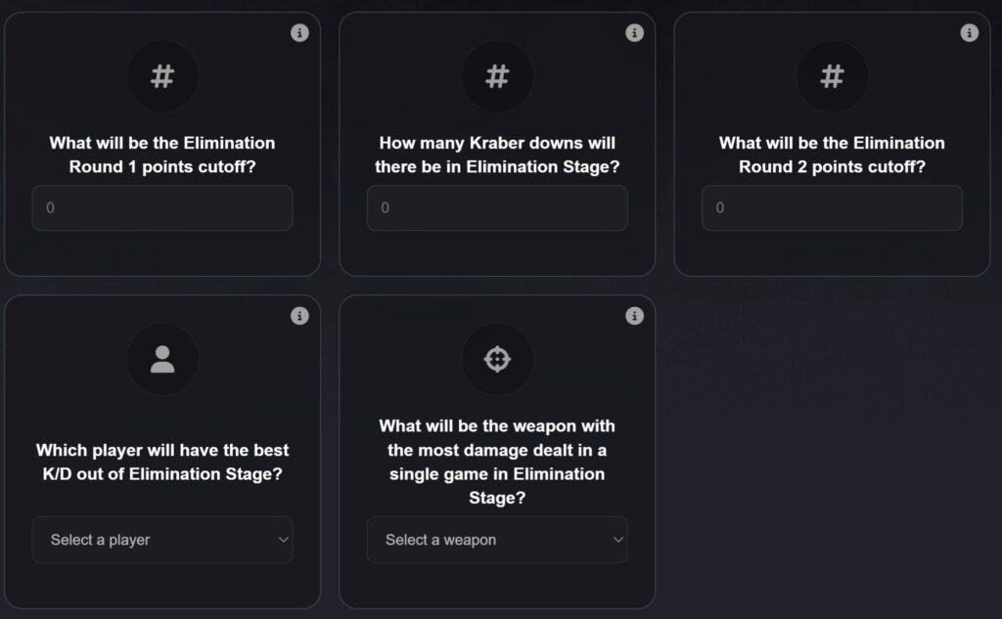Click info icon on Kraber downs card
Screen dimensions: 1002x619
635,33
